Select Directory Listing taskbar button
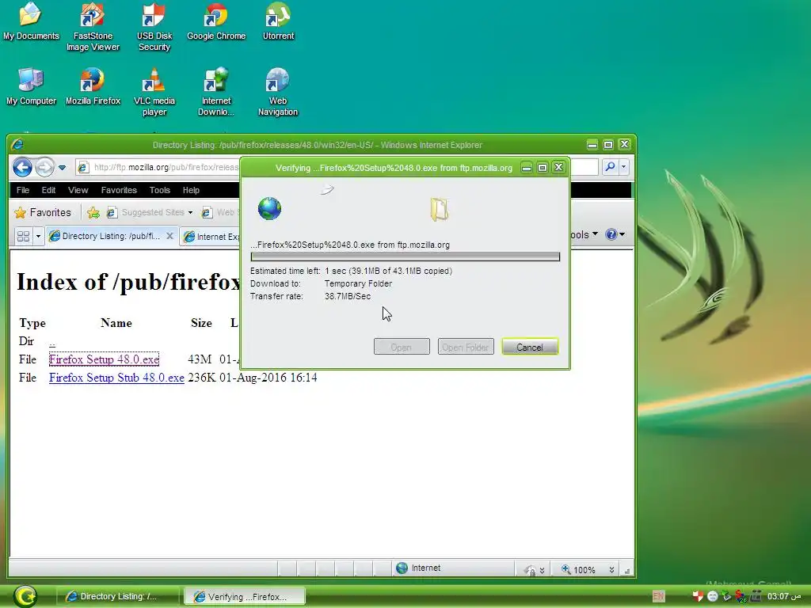 (117, 597)
